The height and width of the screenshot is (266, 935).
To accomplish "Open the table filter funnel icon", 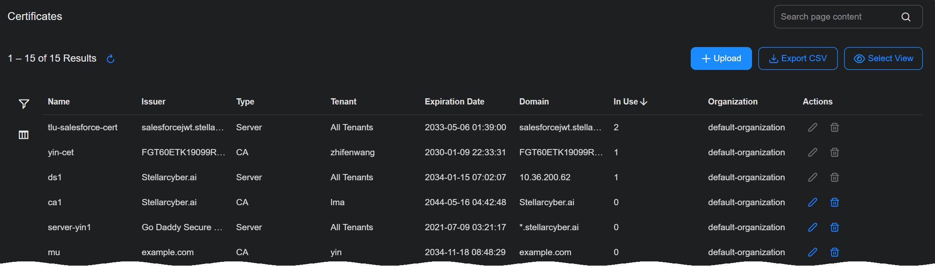I will pyautogui.click(x=24, y=104).
